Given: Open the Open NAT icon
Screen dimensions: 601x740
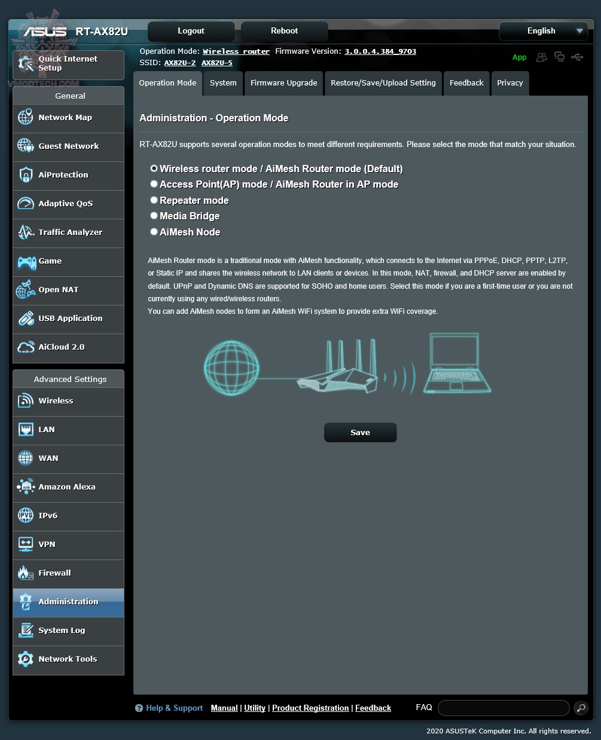Looking at the screenshot, I should pyautogui.click(x=26, y=289).
